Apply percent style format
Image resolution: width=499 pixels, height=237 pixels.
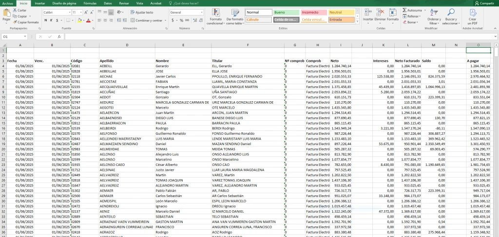(x=181, y=20)
